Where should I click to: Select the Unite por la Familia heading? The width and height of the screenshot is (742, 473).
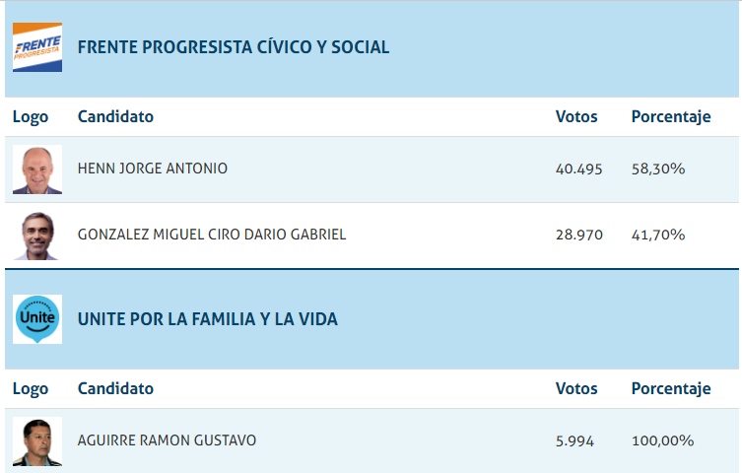[207, 319]
